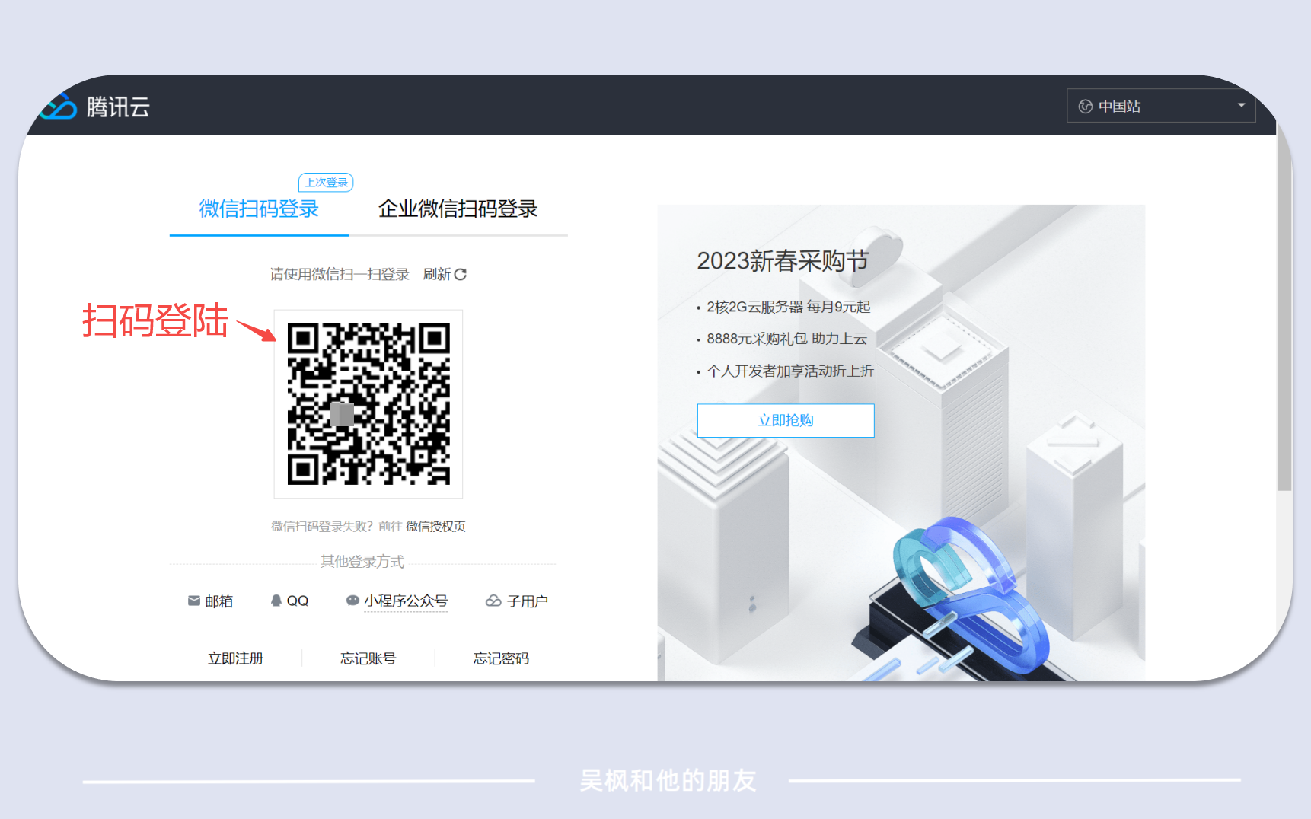The width and height of the screenshot is (1311, 819).
Task: Select the 微信扫码登录 tab
Action: [x=259, y=209]
